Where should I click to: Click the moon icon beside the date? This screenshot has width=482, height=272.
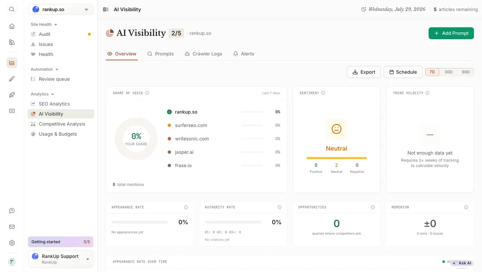click(x=364, y=9)
